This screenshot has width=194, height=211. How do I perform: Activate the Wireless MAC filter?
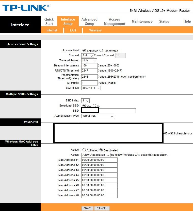point(84,150)
